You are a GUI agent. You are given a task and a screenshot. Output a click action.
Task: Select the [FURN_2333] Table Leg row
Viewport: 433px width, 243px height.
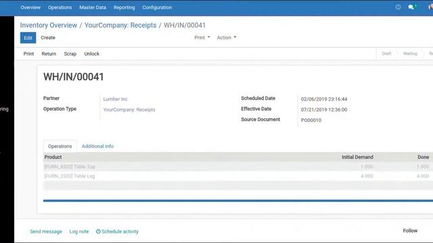[x=238, y=176]
